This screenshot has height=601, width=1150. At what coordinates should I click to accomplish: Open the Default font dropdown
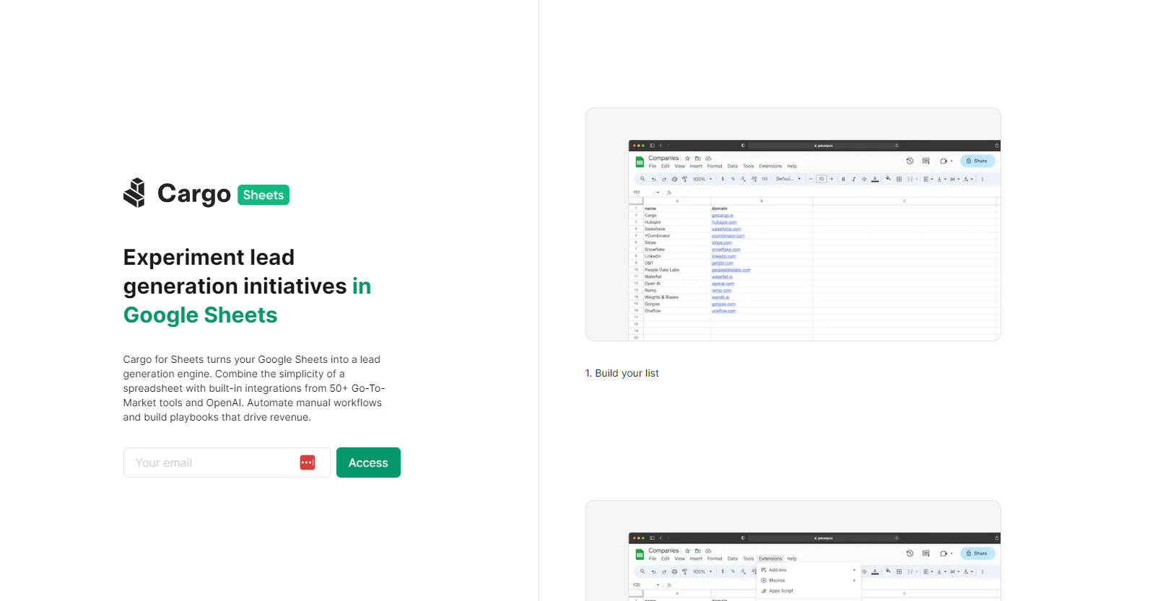click(788, 179)
